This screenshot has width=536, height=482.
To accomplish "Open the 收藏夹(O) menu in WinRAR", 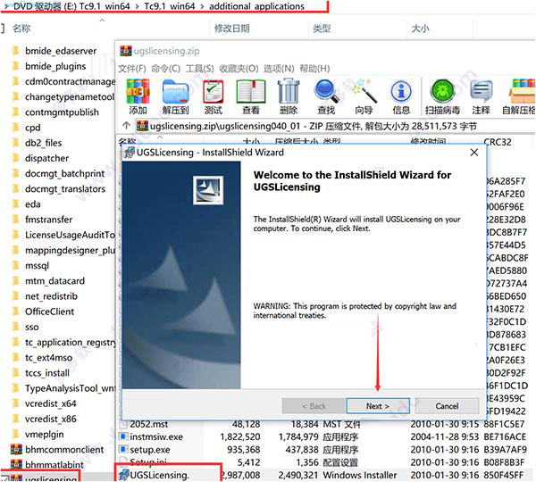I will [239, 69].
